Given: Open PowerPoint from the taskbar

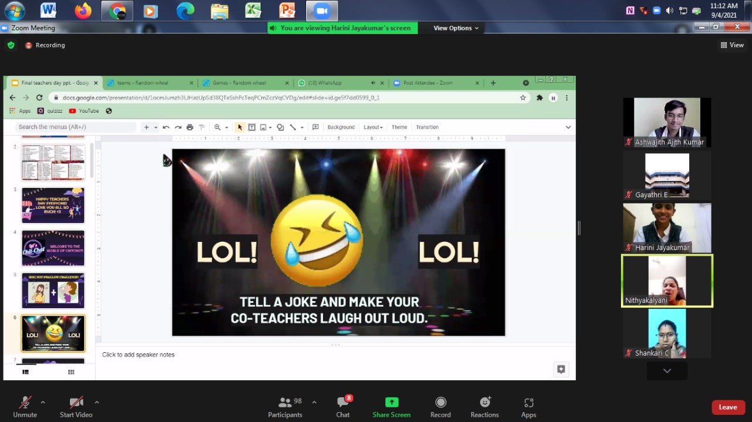Looking at the screenshot, I should click(287, 11).
